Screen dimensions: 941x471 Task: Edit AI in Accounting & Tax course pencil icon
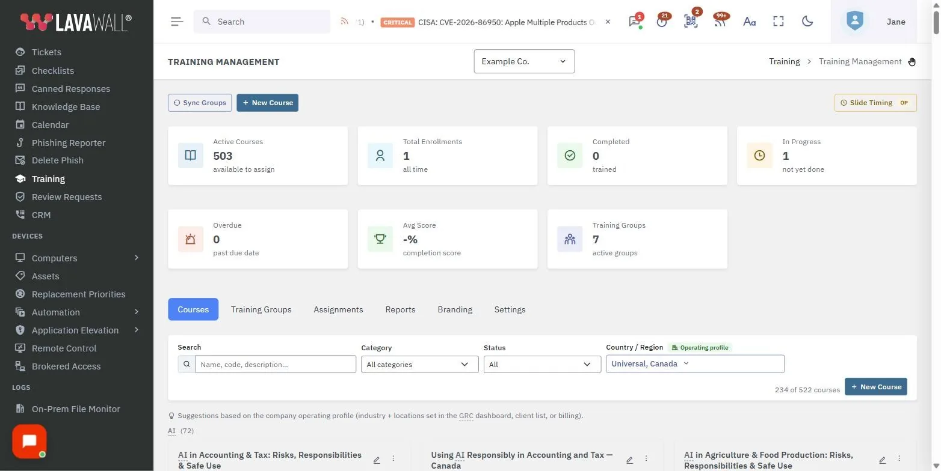pyautogui.click(x=377, y=460)
